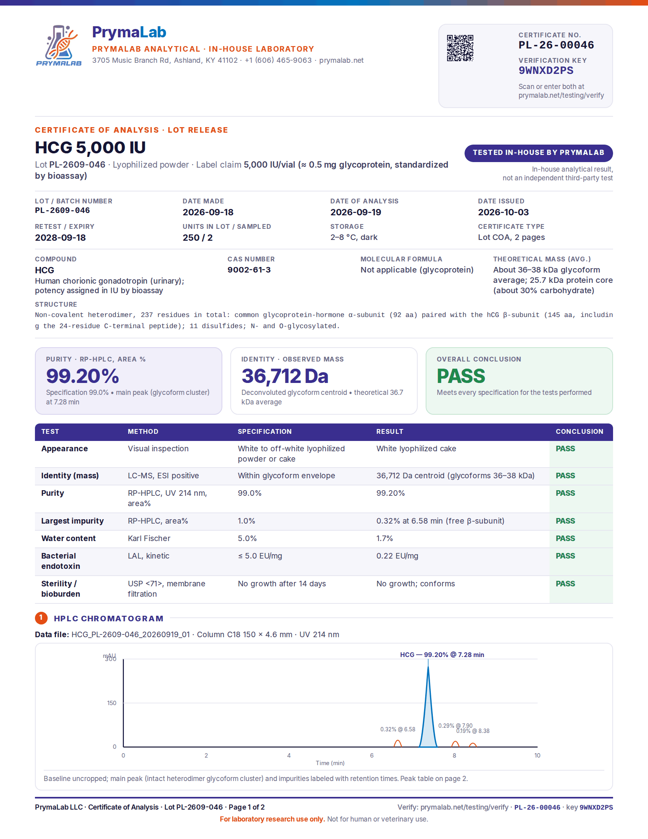The width and height of the screenshot is (648, 839).
Task: Click the Appearance row label
Action: click(x=64, y=448)
